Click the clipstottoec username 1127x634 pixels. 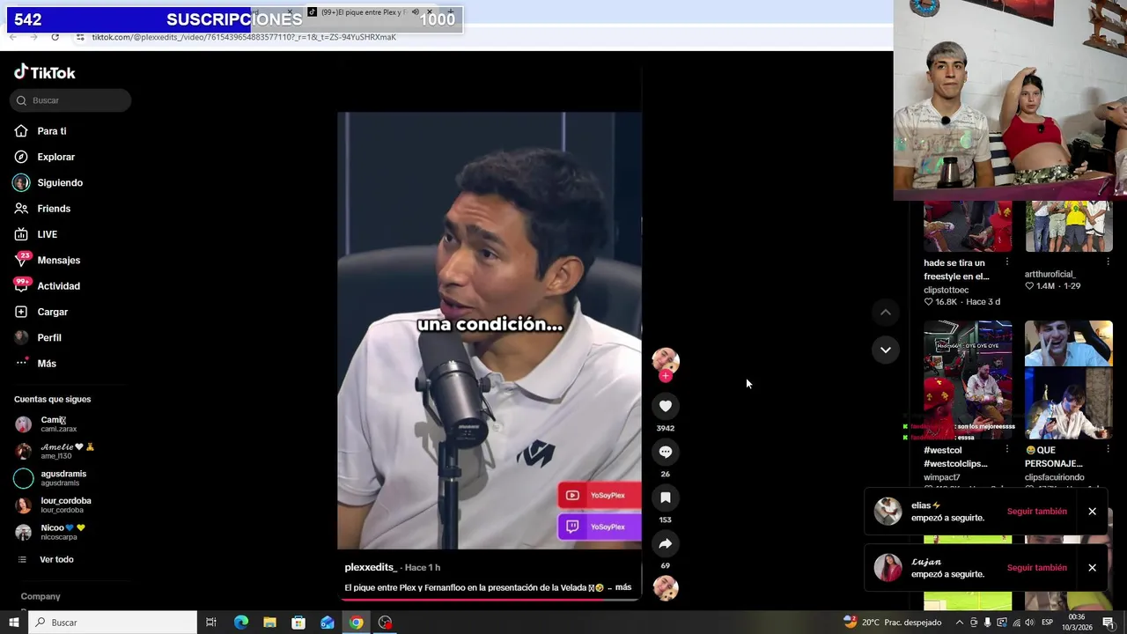pyautogui.click(x=946, y=290)
